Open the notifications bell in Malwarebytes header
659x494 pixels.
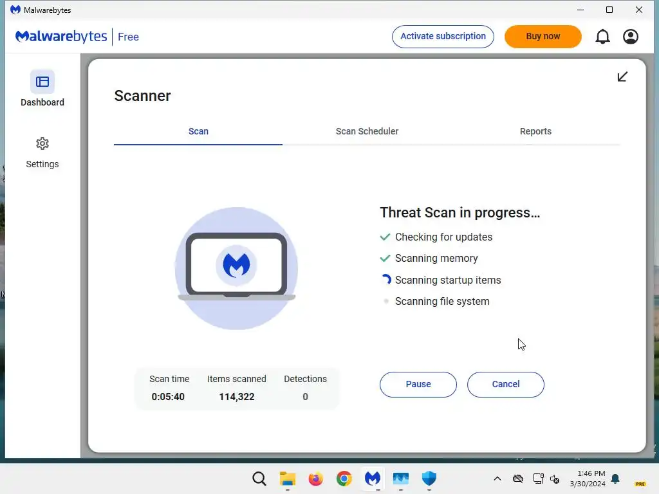[602, 37]
